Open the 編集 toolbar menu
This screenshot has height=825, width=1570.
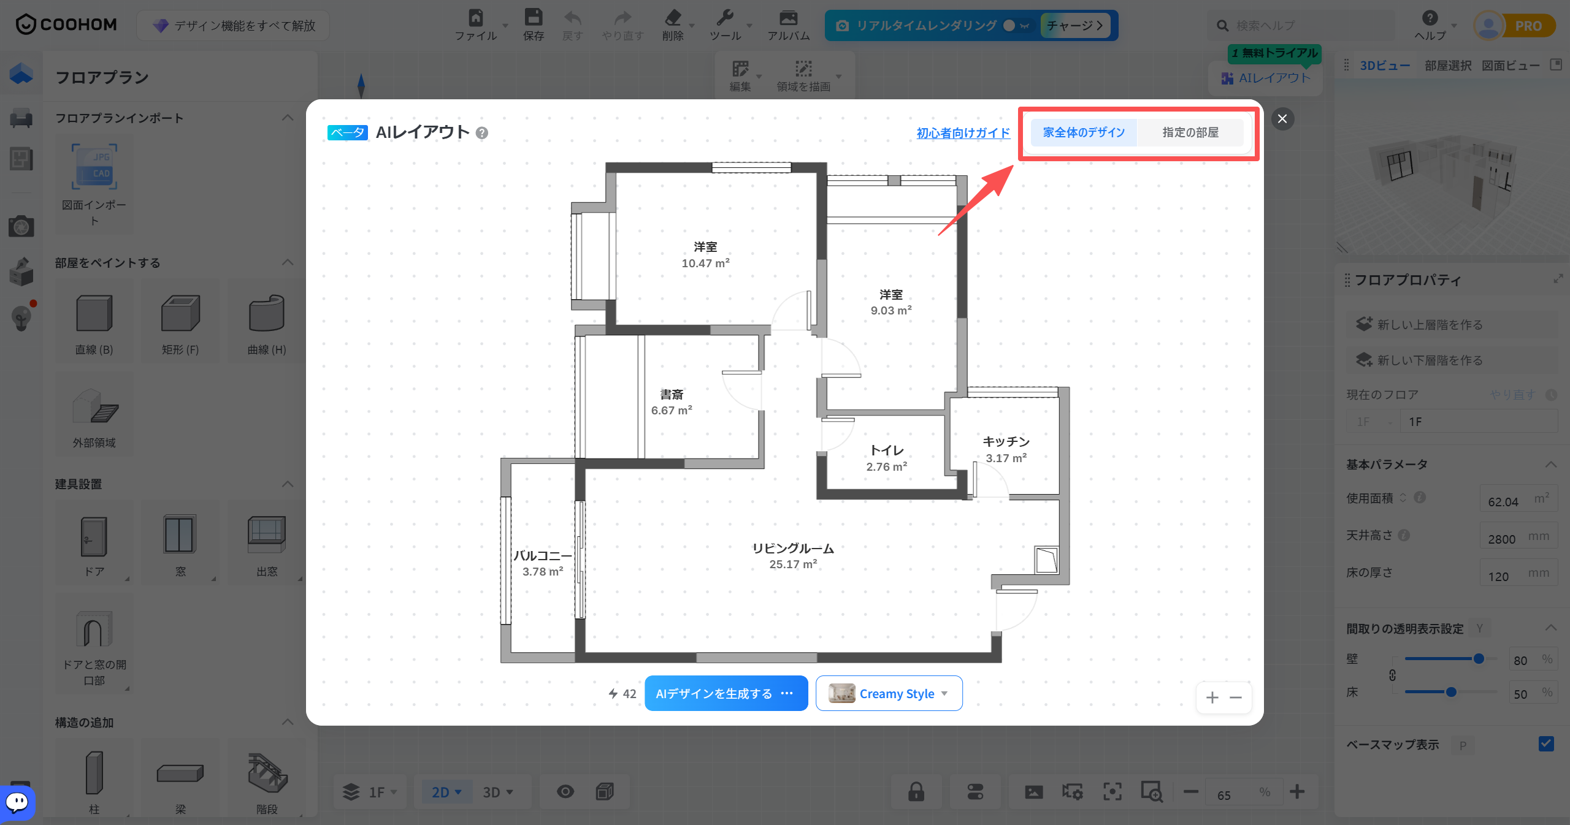coord(744,76)
